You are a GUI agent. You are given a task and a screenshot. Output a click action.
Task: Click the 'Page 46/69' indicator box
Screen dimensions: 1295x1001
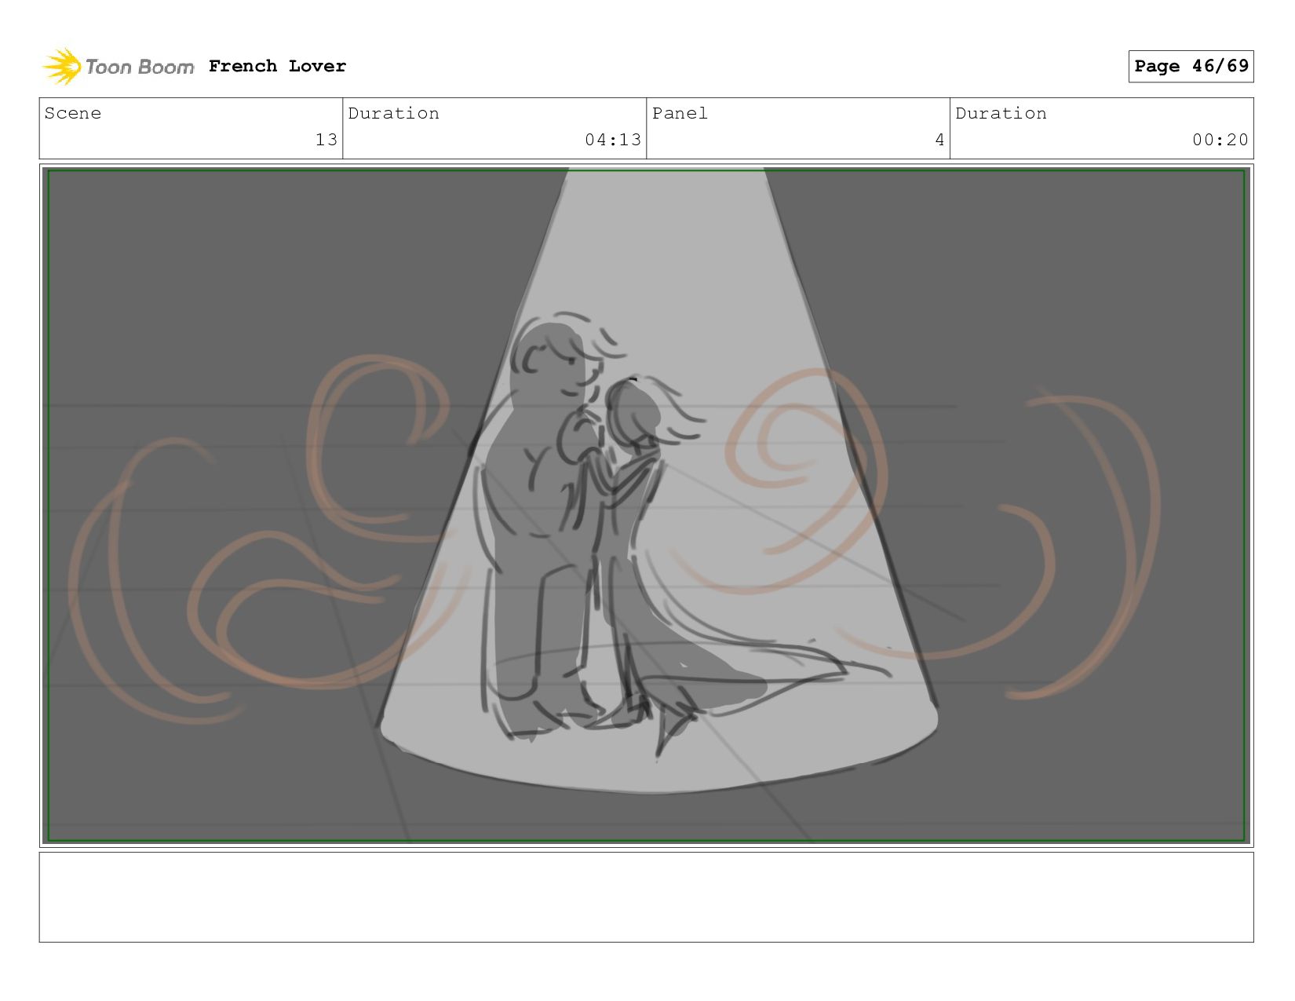(1191, 66)
